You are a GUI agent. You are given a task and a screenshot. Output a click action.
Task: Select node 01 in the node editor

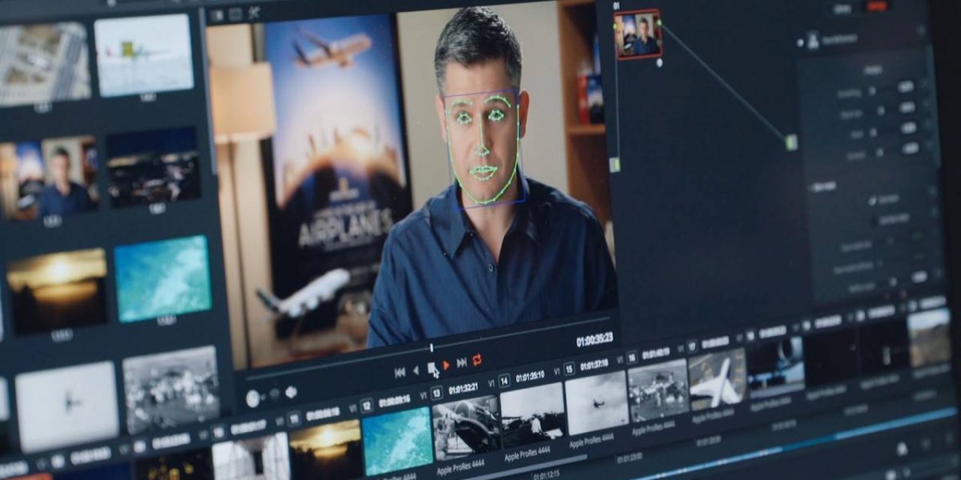(x=637, y=34)
